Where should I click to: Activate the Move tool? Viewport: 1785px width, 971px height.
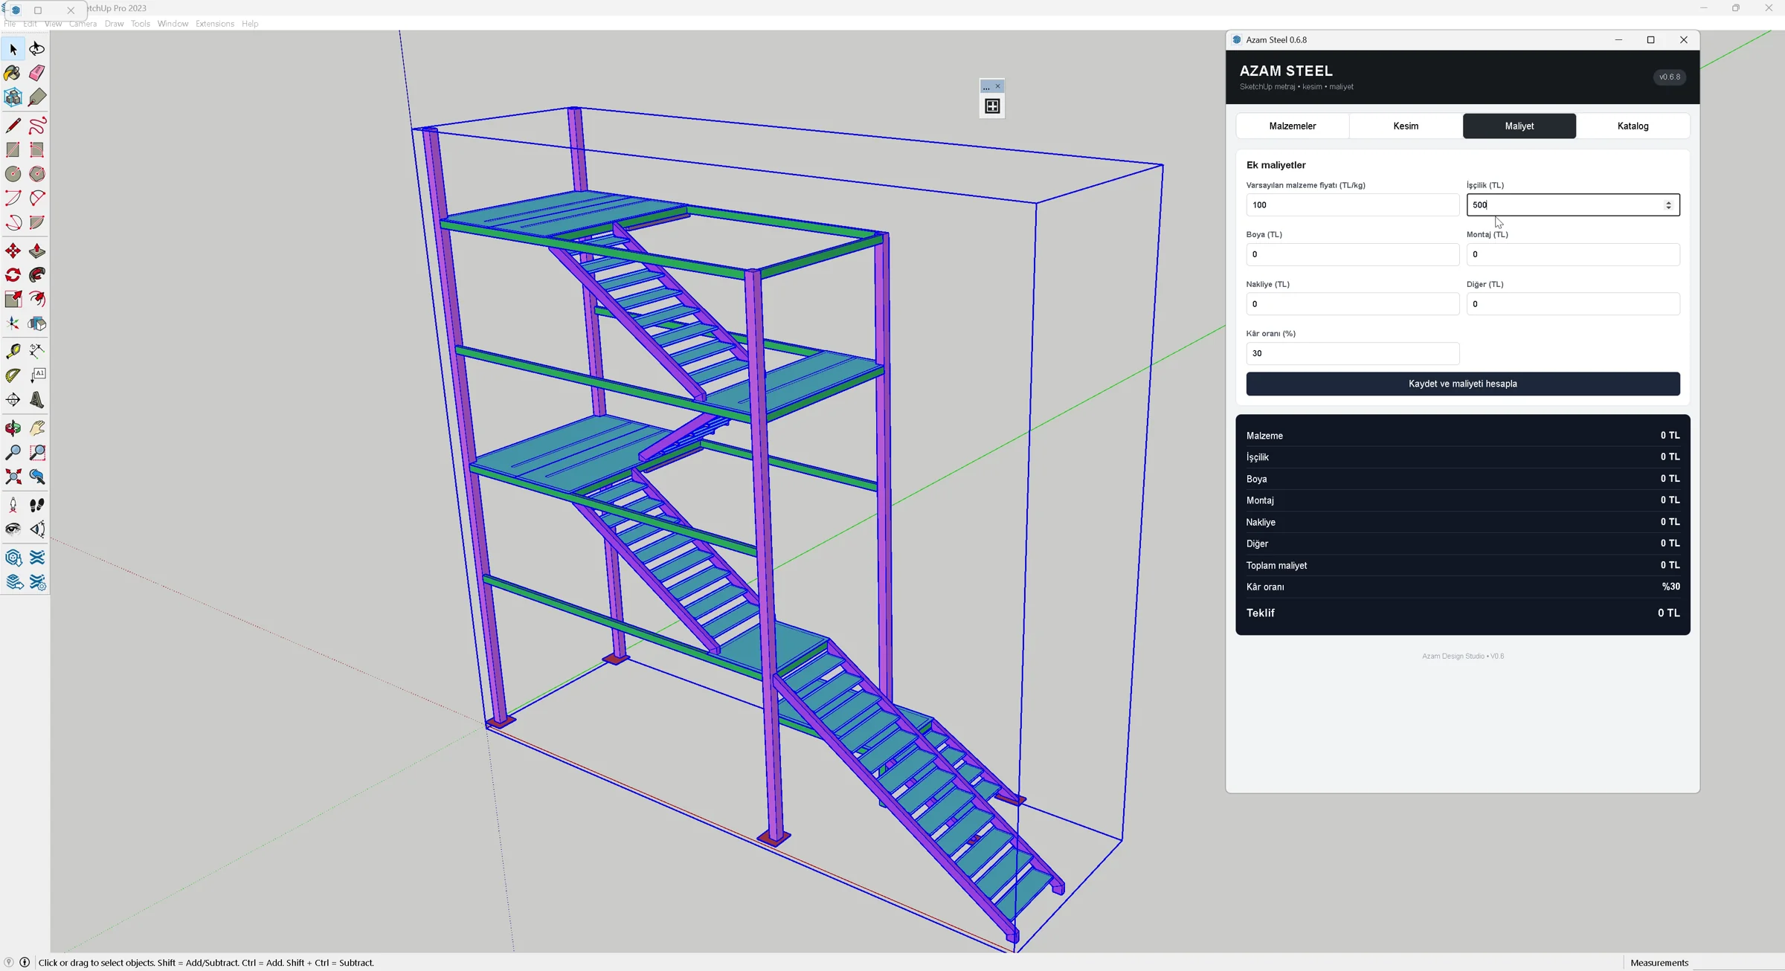13,251
